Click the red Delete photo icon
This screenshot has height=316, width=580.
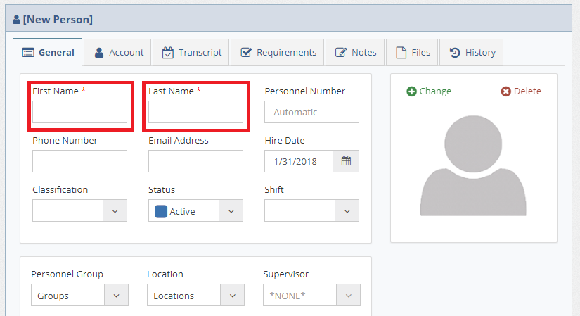point(506,91)
